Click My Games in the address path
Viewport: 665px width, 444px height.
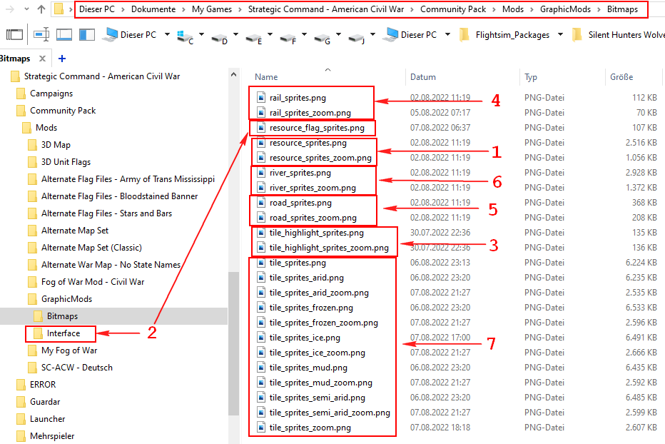[212, 9]
